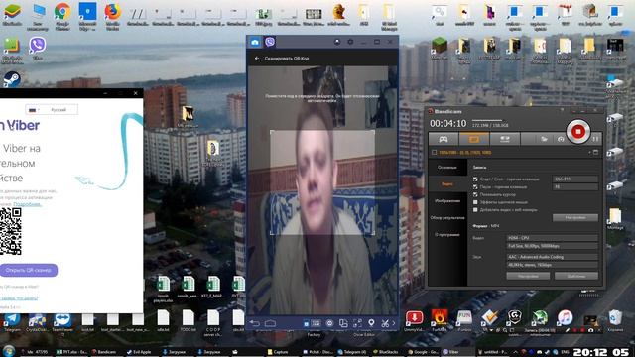Open results overview tab in Bandicam

click(447, 218)
